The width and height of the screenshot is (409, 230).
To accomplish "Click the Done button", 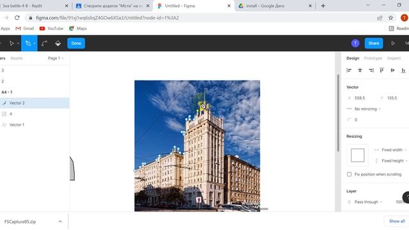I will click(x=76, y=43).
